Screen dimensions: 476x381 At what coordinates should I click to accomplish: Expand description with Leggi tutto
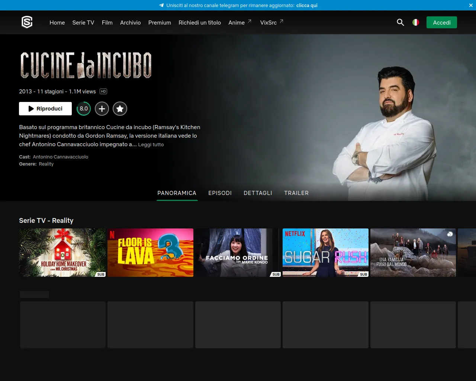pos(151,144)
